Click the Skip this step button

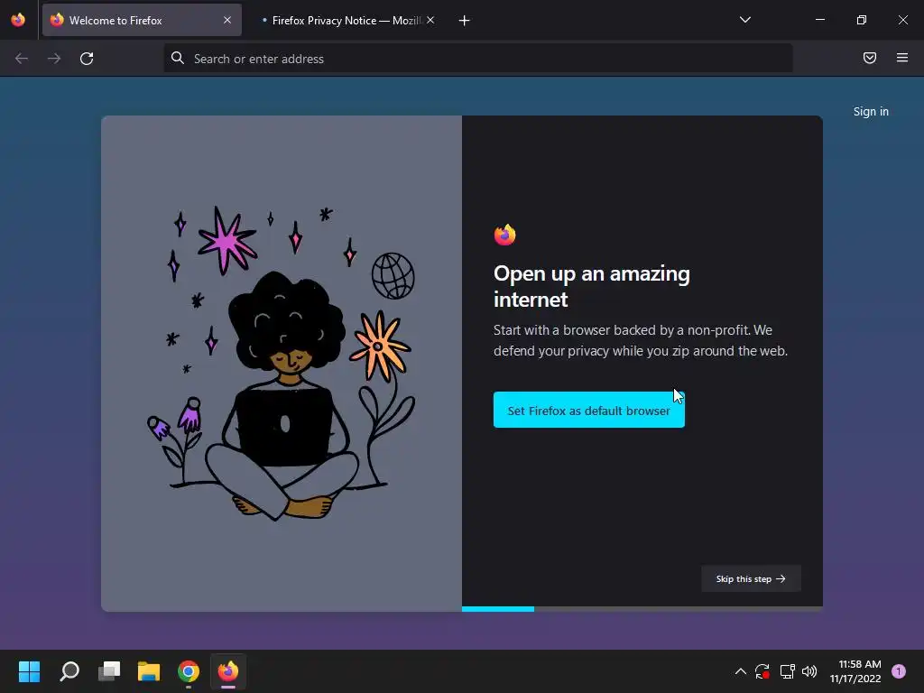point(751,578)
